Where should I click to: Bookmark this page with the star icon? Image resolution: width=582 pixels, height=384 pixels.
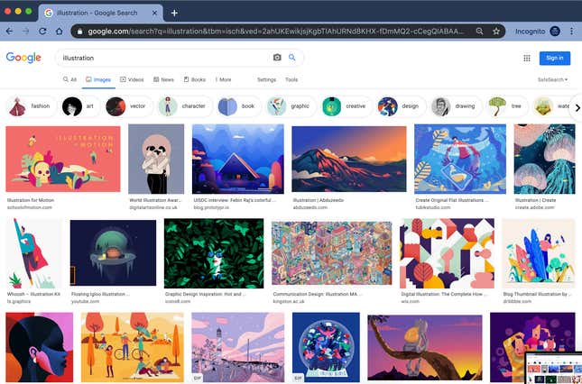496,32
